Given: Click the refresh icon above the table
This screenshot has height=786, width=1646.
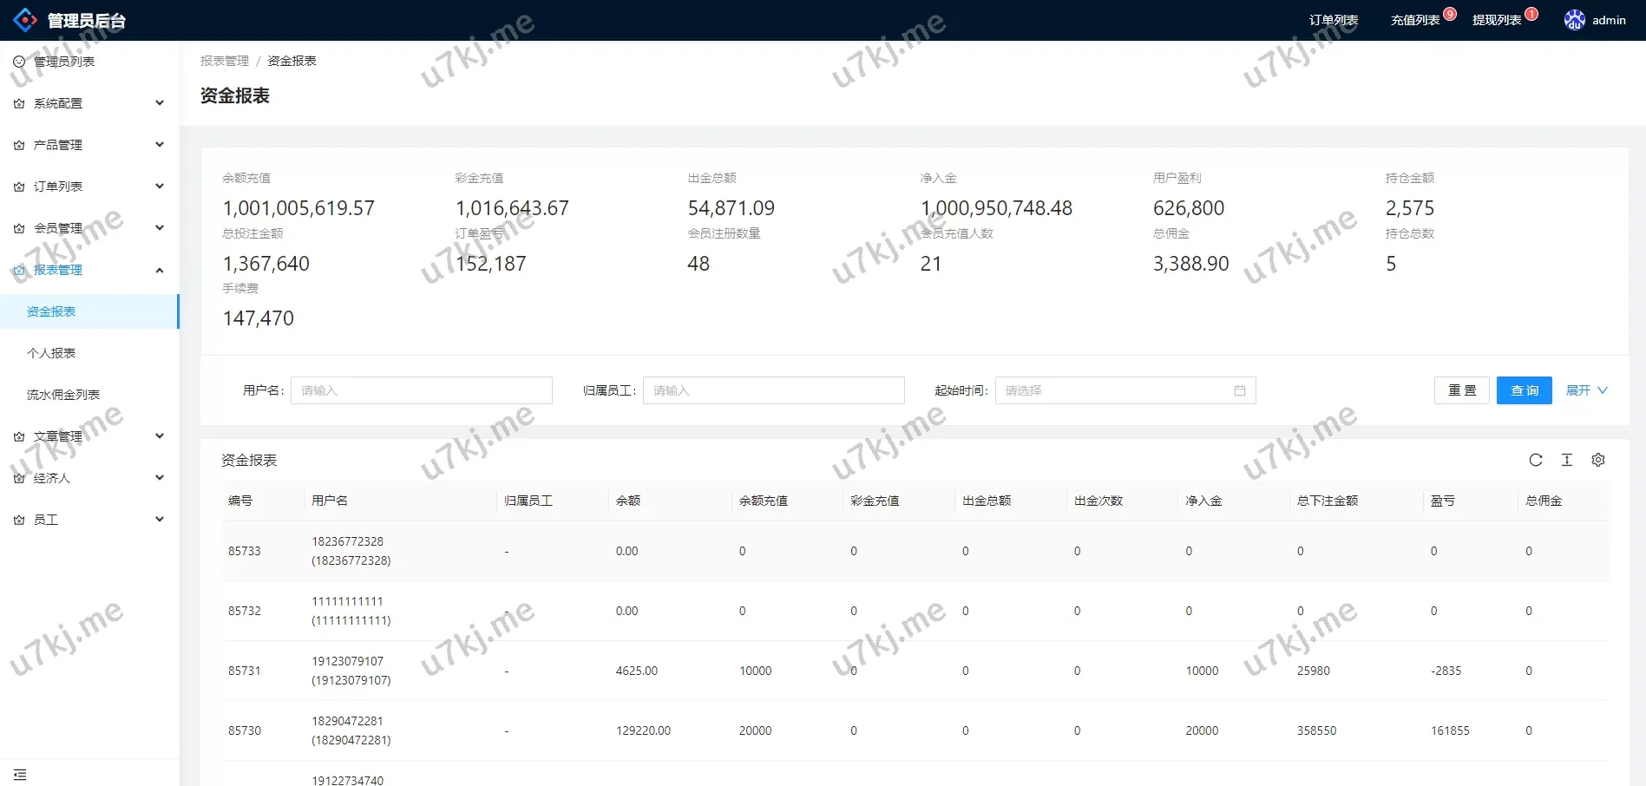Looking at the screenshot, I should (1535, 460).
